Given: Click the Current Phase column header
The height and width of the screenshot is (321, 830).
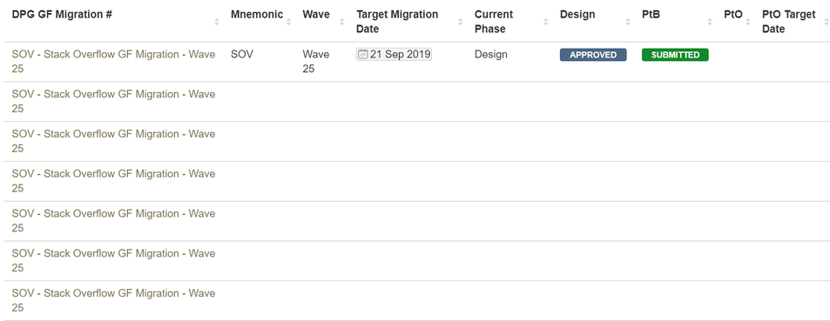Looking at the screenshot, I should pos(493,22).
